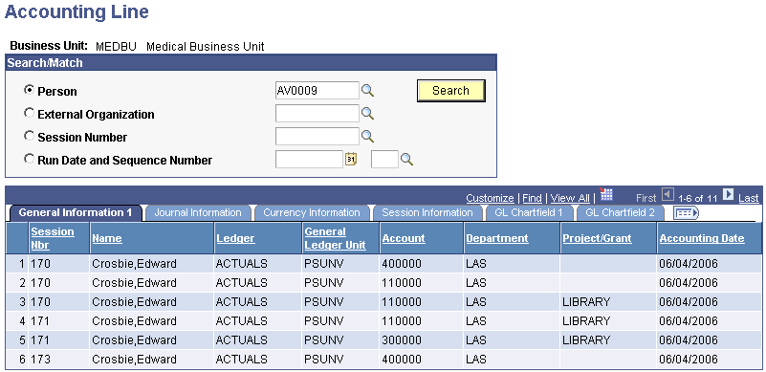Show next rows with right arrow
This screenshot has height=372, width=766.
click(728, 194)
